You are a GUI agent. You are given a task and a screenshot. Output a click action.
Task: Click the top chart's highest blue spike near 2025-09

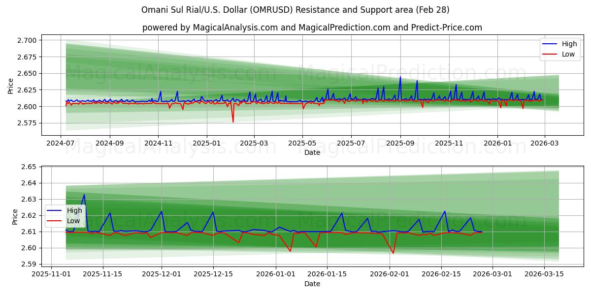400,77
